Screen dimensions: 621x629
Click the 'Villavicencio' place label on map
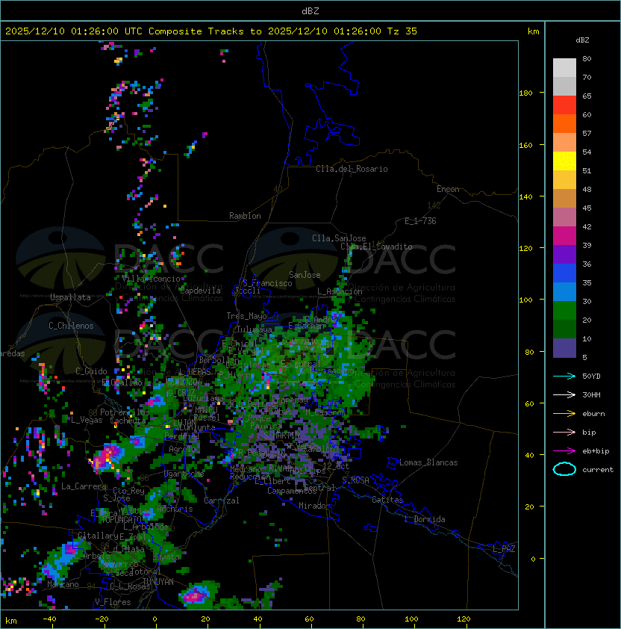tap(151, 279)
